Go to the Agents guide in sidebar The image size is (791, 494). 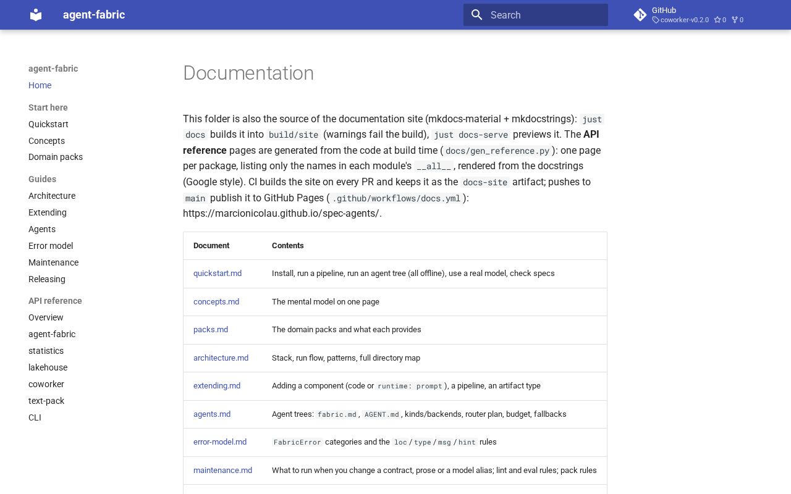(x=42, y=229)
